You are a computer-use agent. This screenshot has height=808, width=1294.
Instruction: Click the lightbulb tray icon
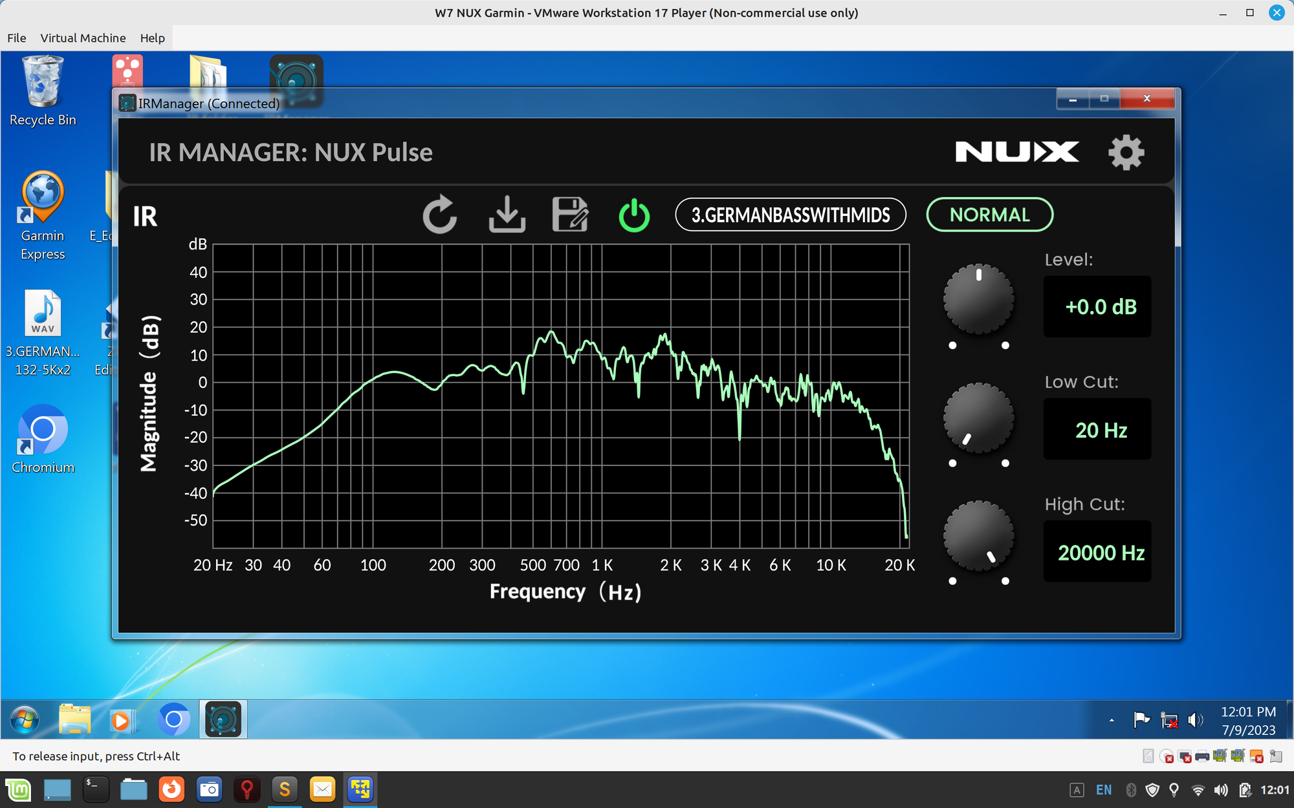(1174, 790)
